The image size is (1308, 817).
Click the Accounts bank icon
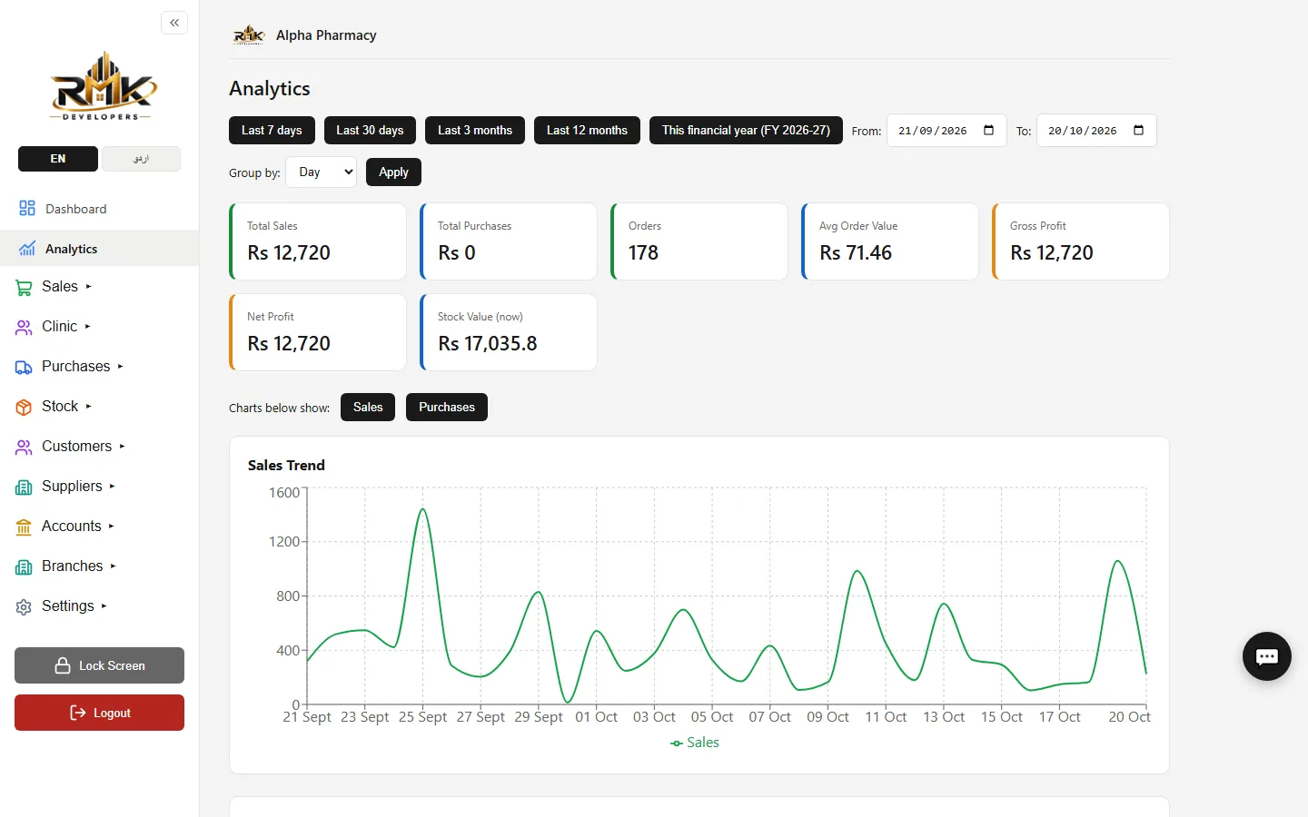(24, 527)
